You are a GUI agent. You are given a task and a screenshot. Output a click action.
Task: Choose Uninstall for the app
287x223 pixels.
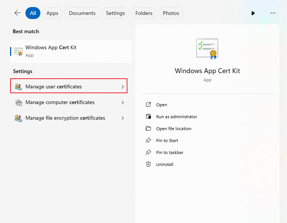point(164,164)
